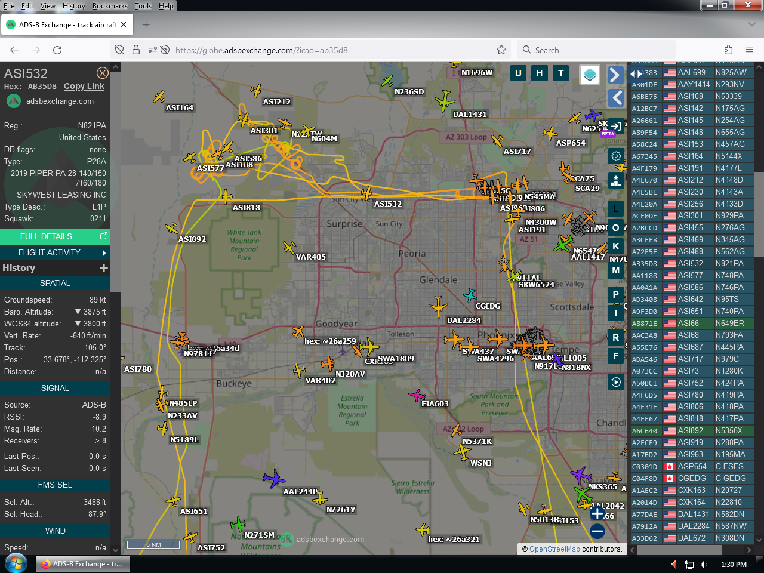This screenshot has height=573, width=764.
Task: Open the View menu
Action: tap(48, 6)
